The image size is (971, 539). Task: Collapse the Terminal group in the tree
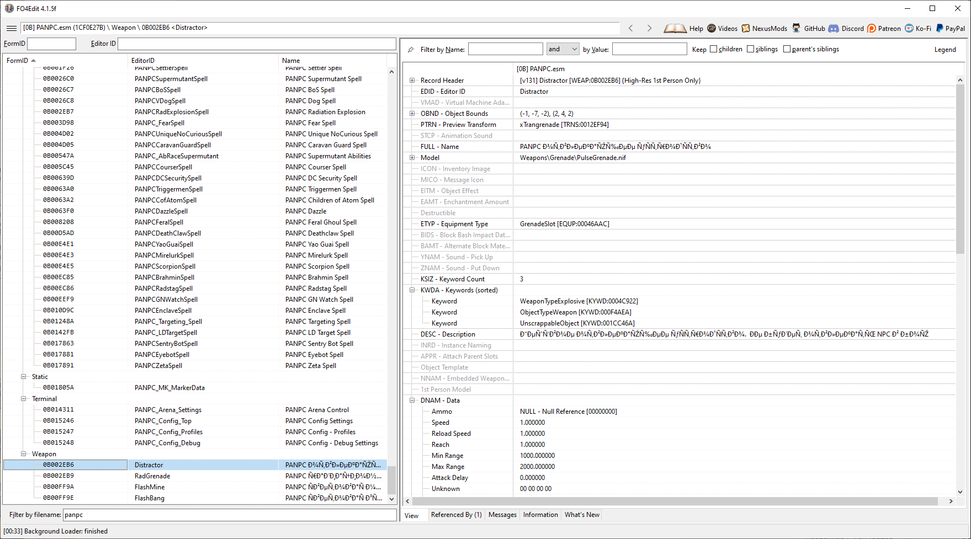click(23, 399)
